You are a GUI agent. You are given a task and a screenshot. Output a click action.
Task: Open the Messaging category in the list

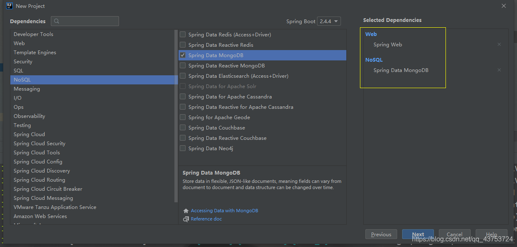(27, 89)
